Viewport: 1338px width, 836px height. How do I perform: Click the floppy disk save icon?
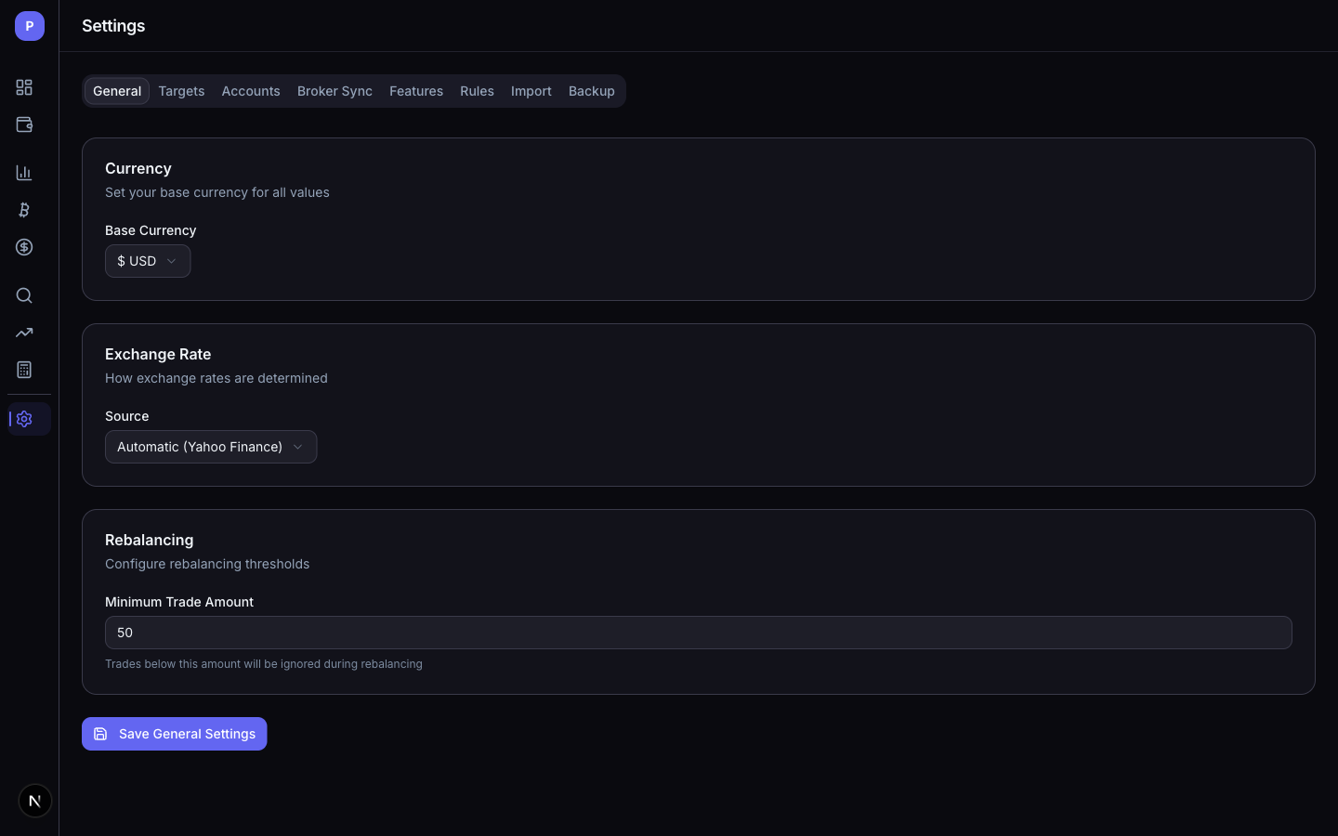(x=100, y=734)
